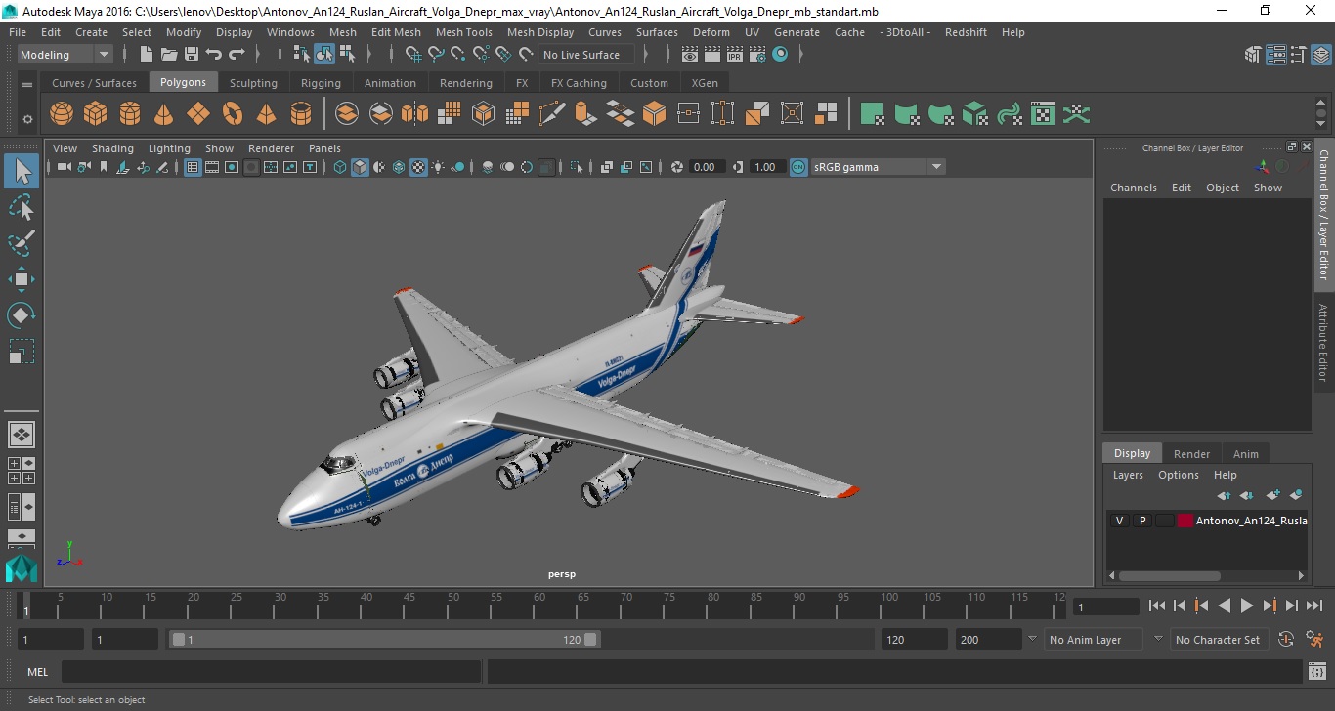The width and height of the screenshot is (1335, 711).
Task: Play the animation forwards
Action: [x=1247, y=606]
